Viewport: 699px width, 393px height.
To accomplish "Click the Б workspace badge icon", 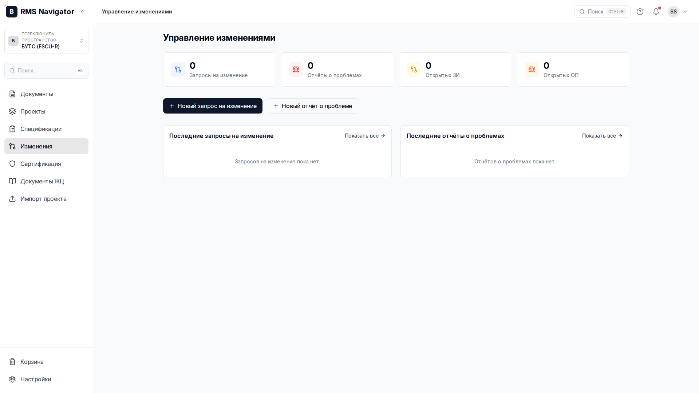I will pyautogui.click(x=13, y=41).
